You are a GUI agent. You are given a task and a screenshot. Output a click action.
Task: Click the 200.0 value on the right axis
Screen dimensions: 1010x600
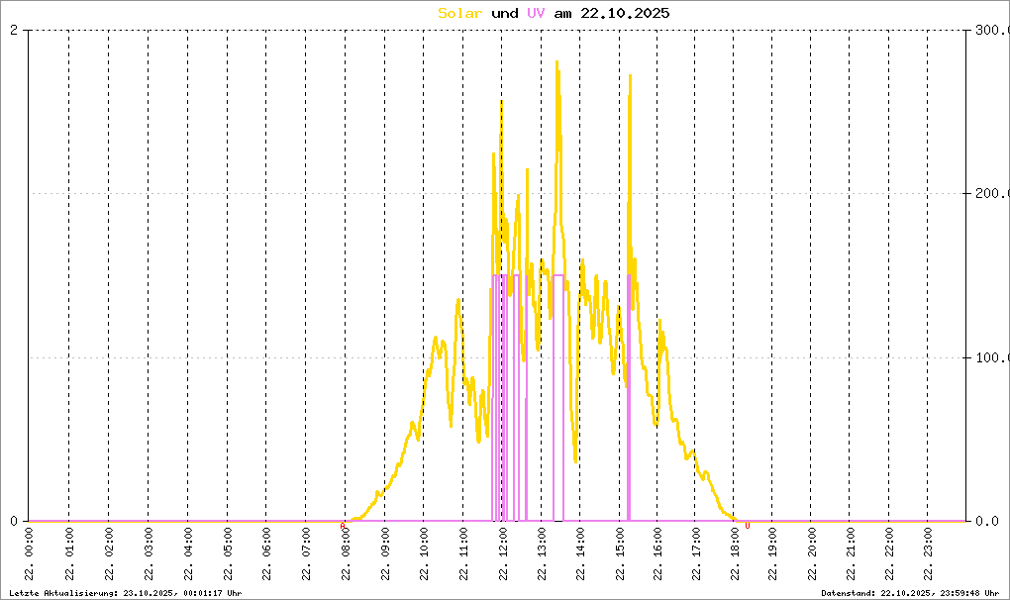[x=990, y=194]
